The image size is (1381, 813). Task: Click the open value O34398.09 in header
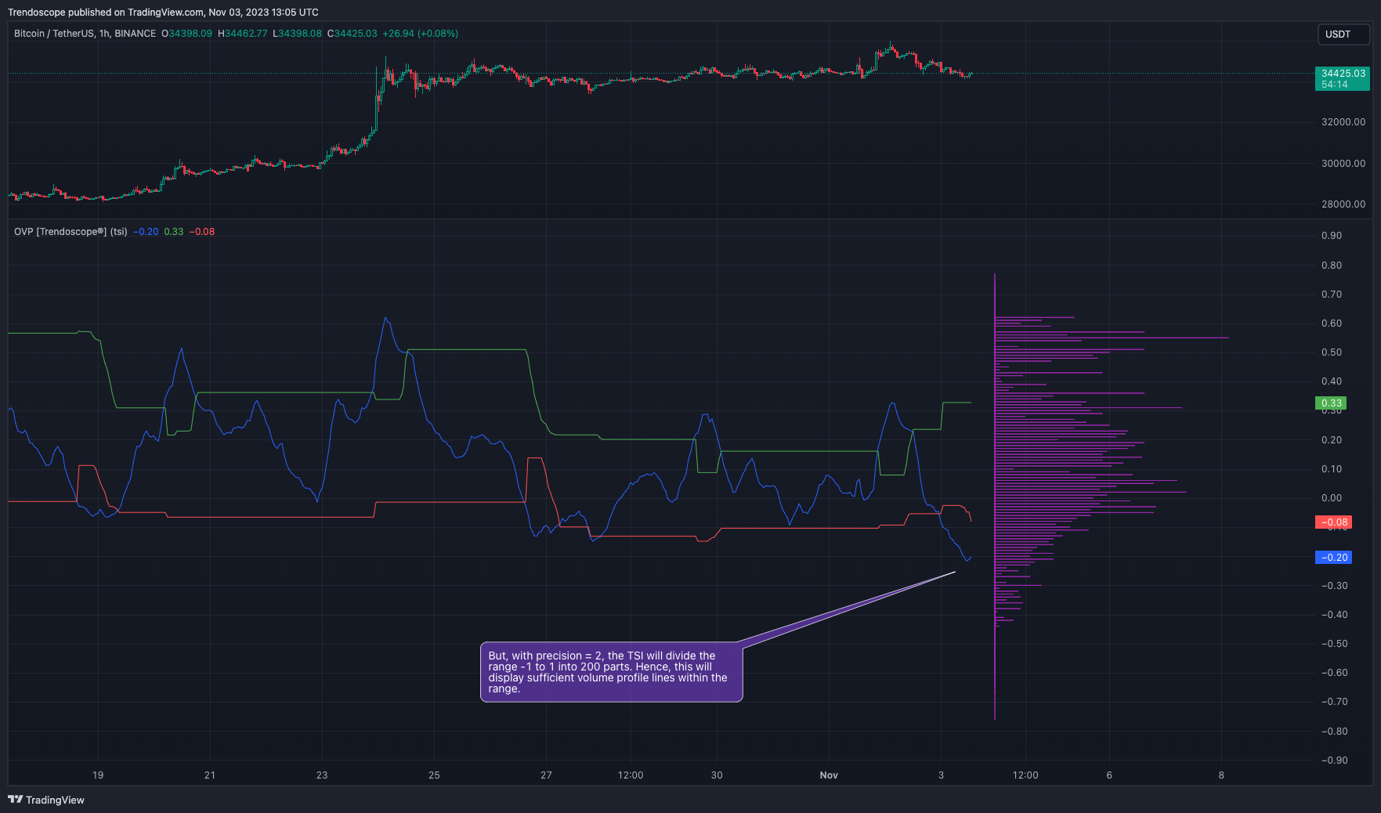(x=186, y=34)
